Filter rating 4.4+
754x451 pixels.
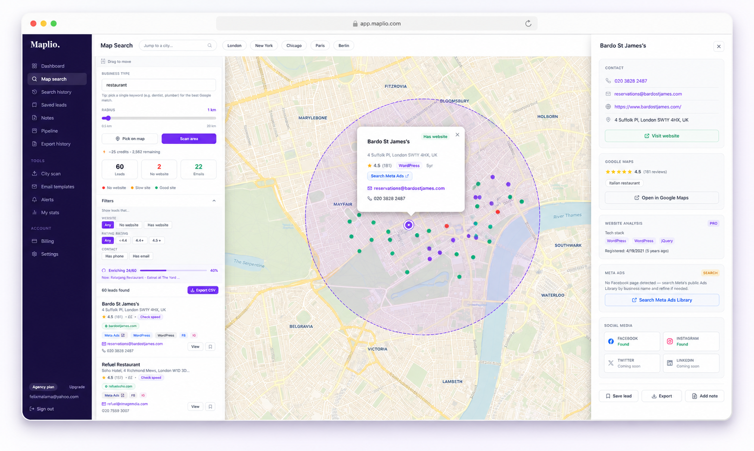tap(140, 240)
